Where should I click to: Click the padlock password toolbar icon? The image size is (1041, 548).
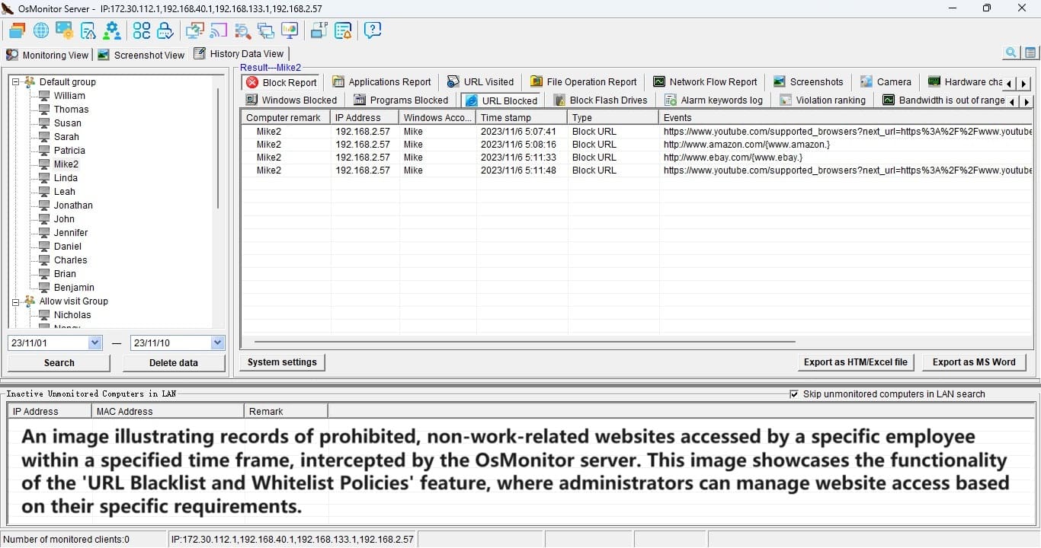pyautogui.click(x=165, y=30)
